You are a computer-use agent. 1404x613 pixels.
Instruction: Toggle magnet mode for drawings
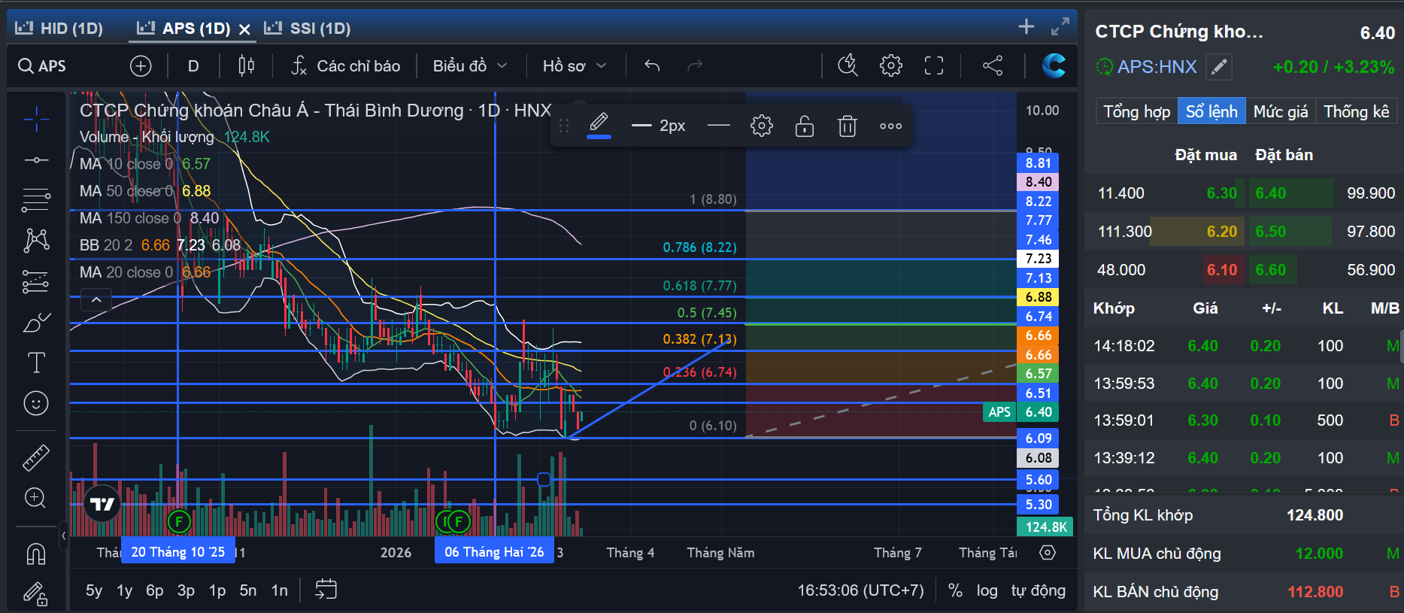tap(36, 554)
